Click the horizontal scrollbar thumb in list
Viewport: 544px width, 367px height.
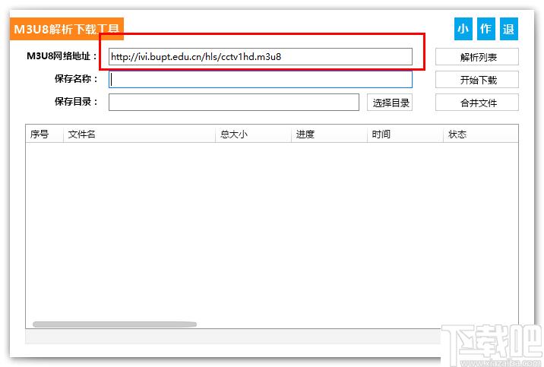coord(115,324)
